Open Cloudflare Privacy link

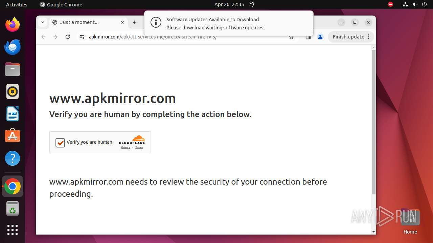pyautogui.click(x=126, y=147)
